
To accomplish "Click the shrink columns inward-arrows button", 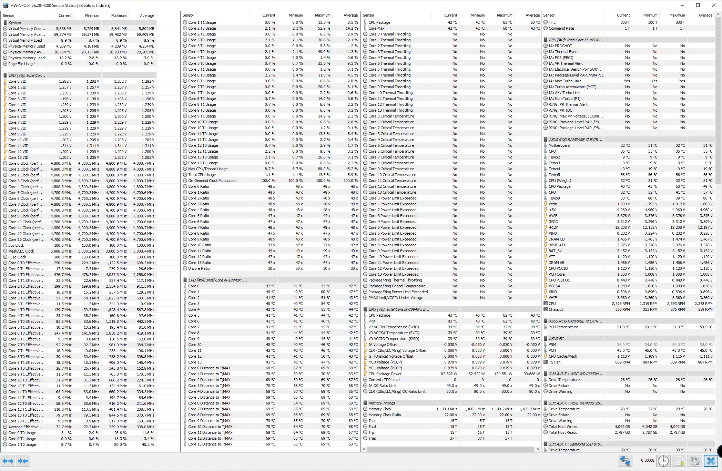I will pyautogui.click(x=23, y=461).
